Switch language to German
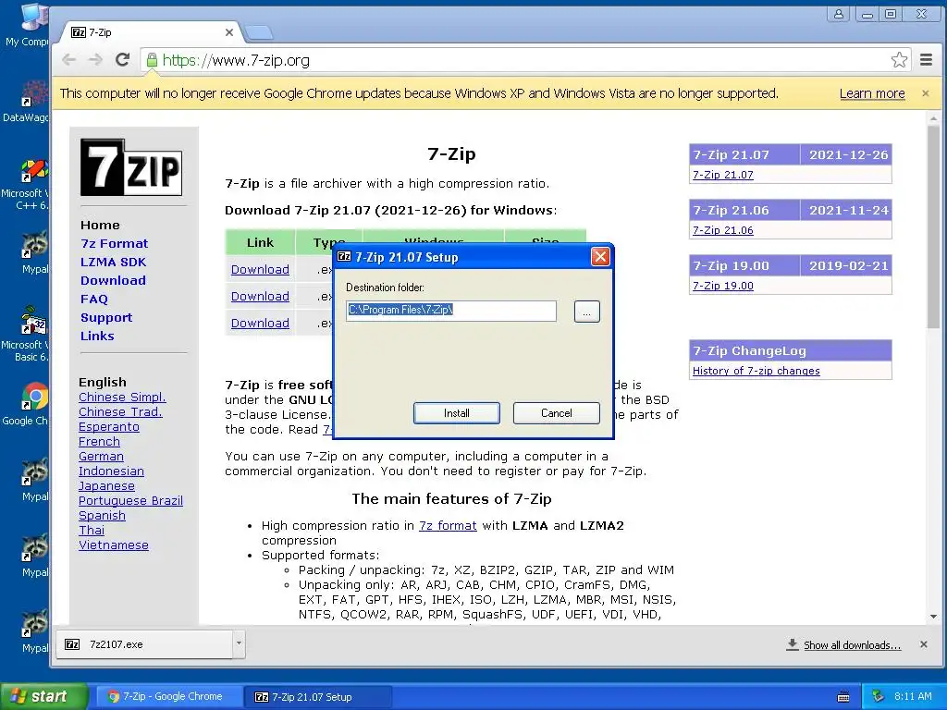This screenshot has width=947, height=710. pyautogui.click(x=101, y=457)
